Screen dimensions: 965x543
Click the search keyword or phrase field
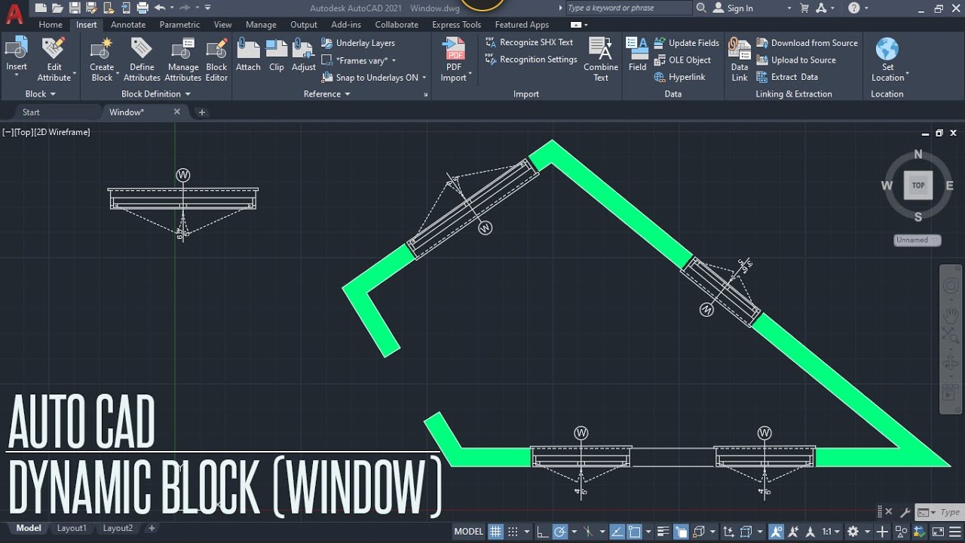[627, 8]
